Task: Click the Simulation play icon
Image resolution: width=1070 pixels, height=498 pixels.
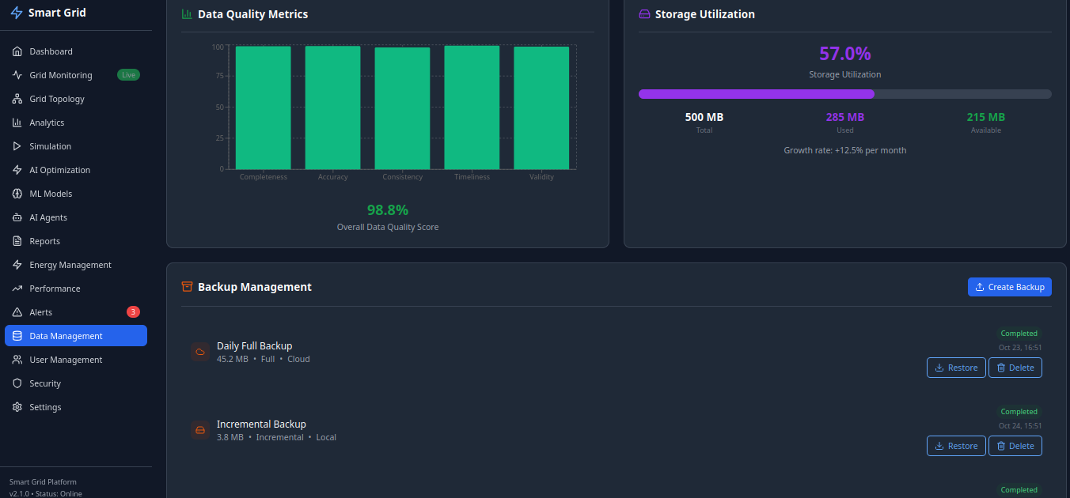Action: 17,146
